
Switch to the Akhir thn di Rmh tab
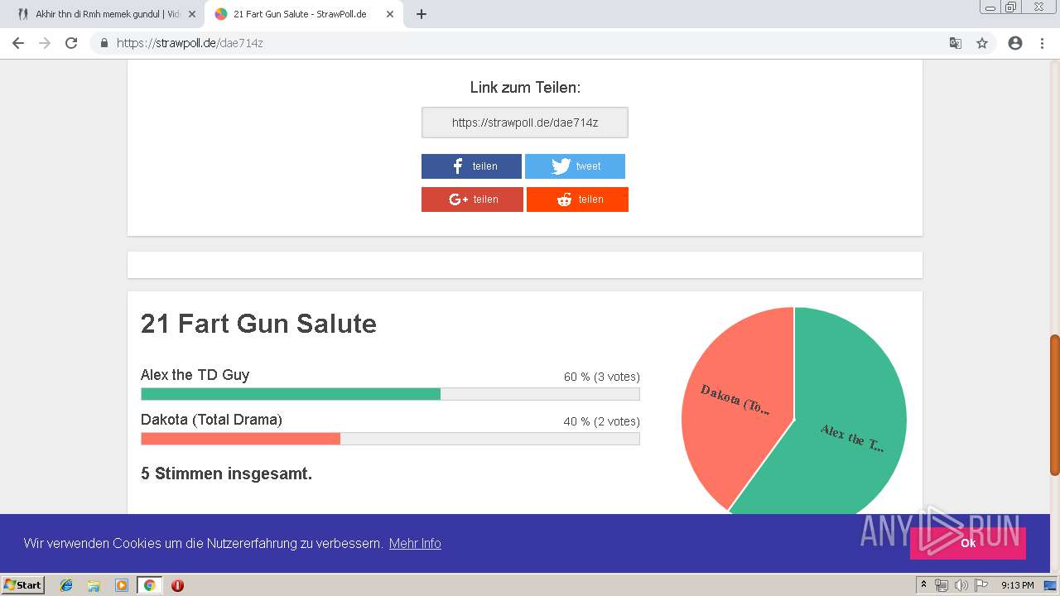click(106, 14)
